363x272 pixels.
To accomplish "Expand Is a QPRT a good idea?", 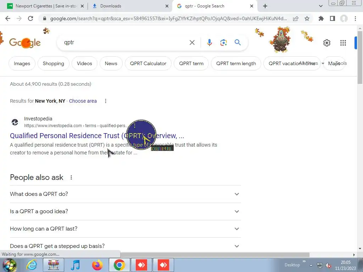I will point(125,211).
